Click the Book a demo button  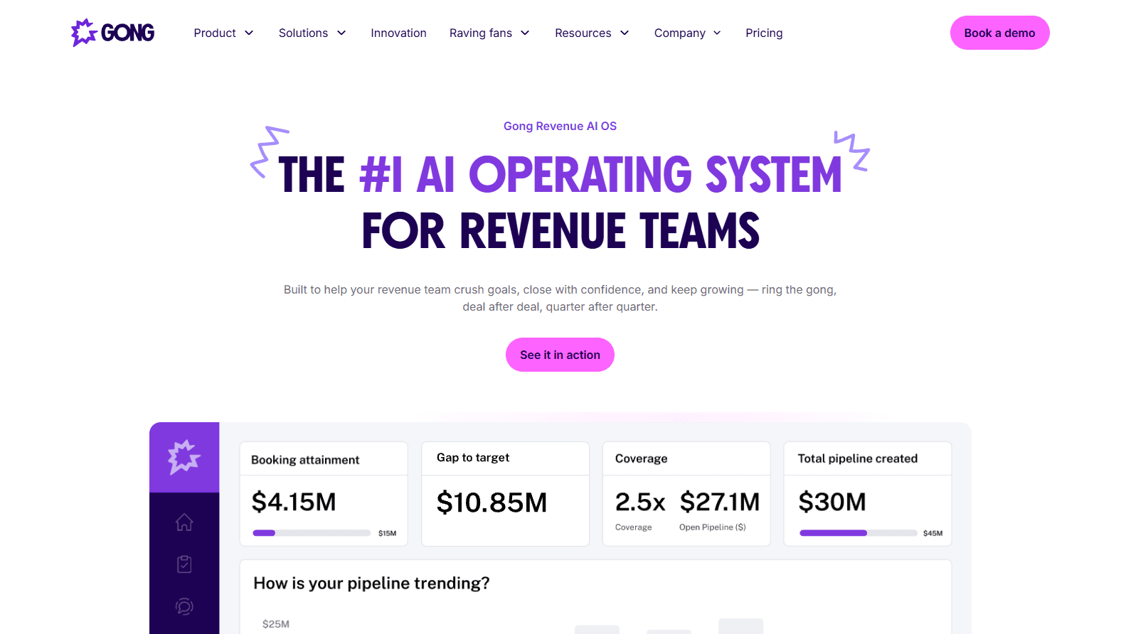(x=999, y=33)
